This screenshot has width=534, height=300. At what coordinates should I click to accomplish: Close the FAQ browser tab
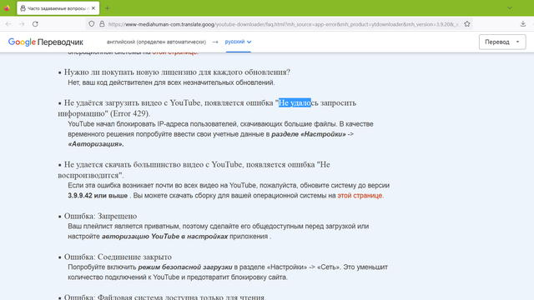point(93,8)
